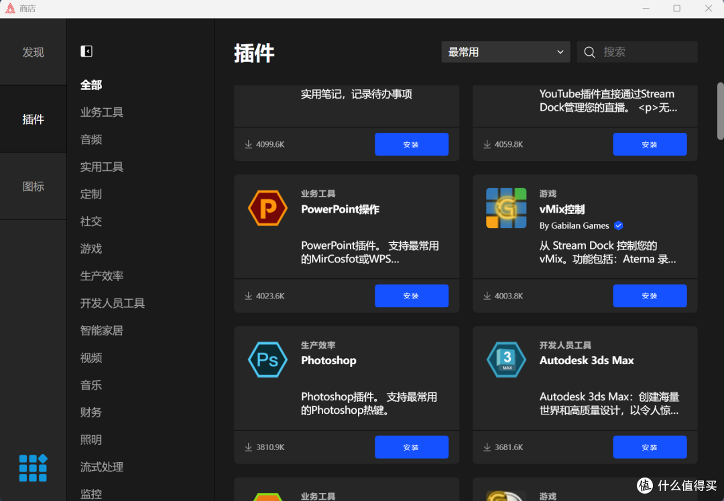This screenshot has height=501, width=724.
Task: Click the vertical scrollbar thumb
Action: (720, 111)
